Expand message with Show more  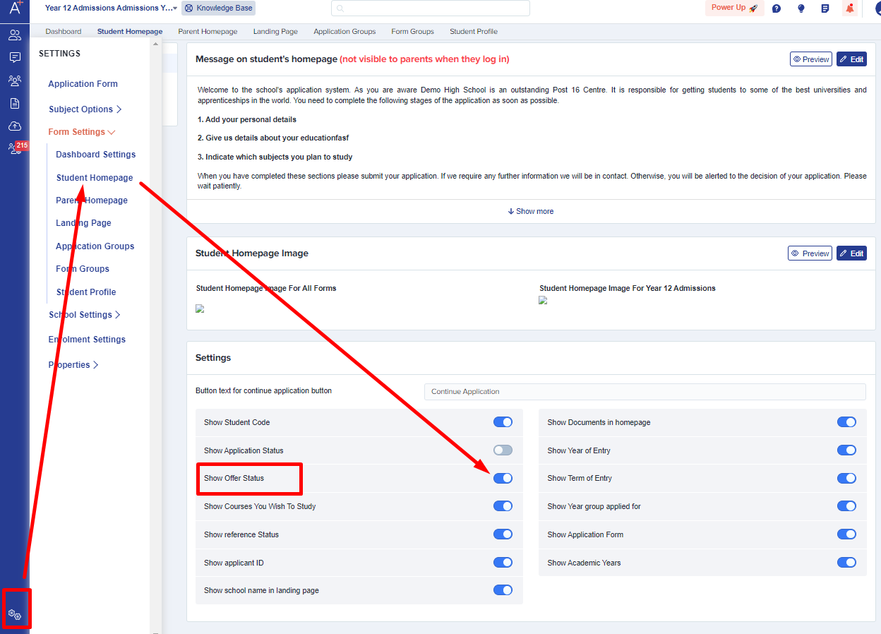tap(531, 211)
